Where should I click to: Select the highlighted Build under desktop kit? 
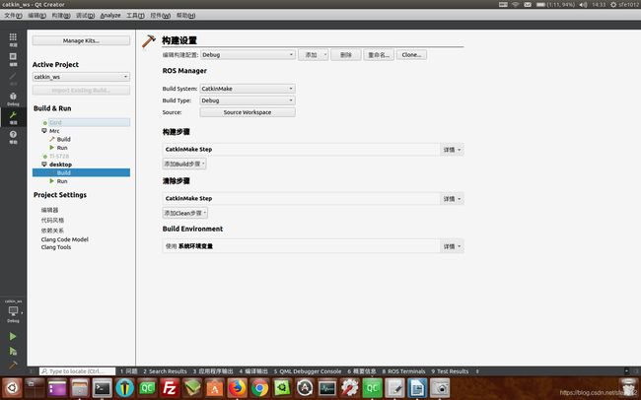coord(81,172)
